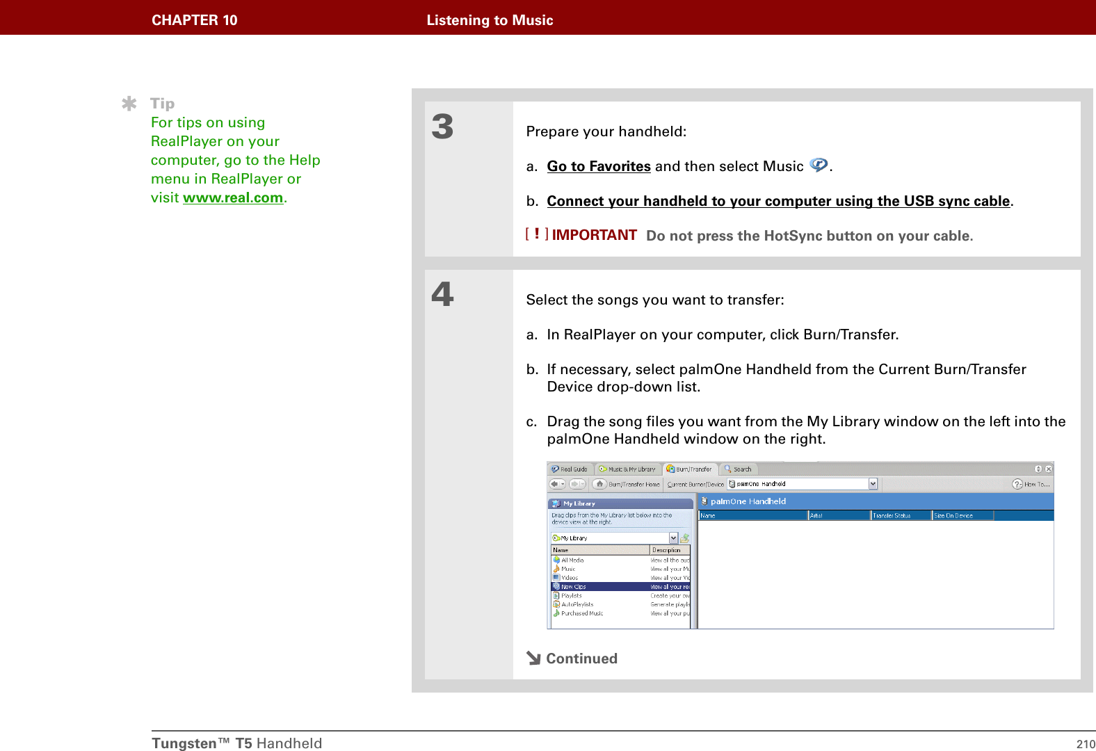The width and height of the screenshot is (1096, 751).
Task: Click the RealPlayer panel close X button
Action: tap(1049, 469)
